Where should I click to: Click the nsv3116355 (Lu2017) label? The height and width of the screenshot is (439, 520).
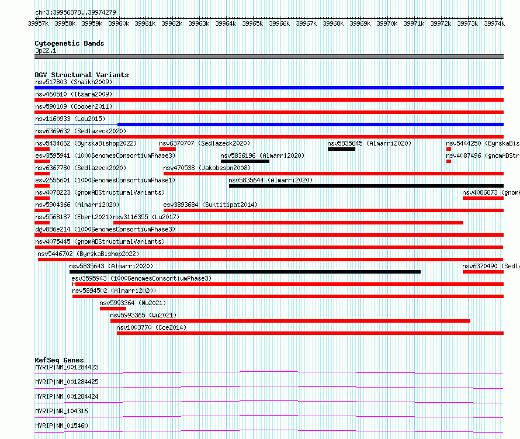coord(146,217)
